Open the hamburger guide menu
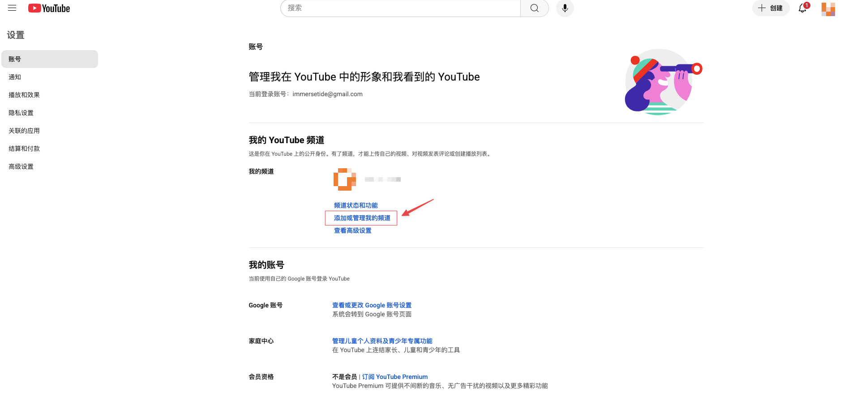The height and width of the screenshot is (400, 844). (12, 8)
